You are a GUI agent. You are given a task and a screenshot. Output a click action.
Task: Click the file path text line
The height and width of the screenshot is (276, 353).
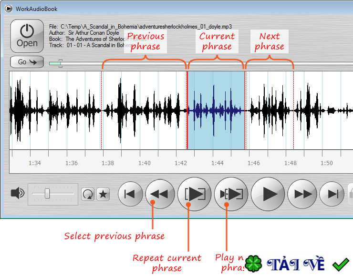tap(140, 27)
